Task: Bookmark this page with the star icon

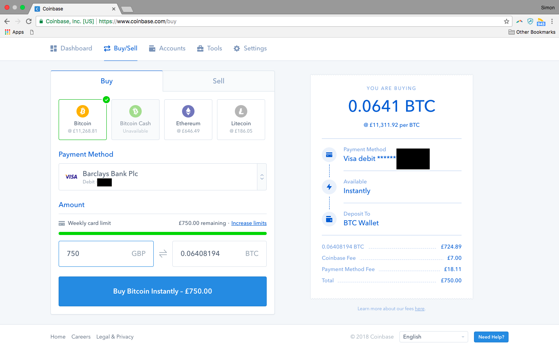Action: 507,21
